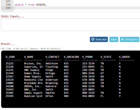Viewport: 140px width, 110px height.
Task: Click vendor code 21225
Action: point(10,64)
